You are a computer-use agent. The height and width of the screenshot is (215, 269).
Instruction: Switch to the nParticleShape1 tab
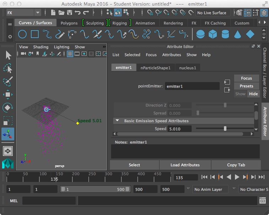pos(155,68)
